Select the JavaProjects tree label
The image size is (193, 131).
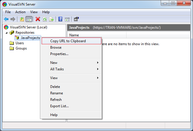30,38
